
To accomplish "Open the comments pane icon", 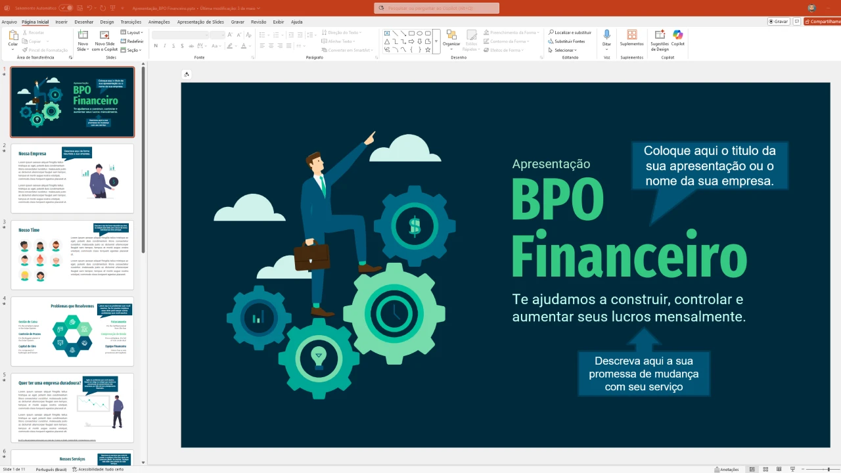I will pyautogui.click(x=797, y=22).
